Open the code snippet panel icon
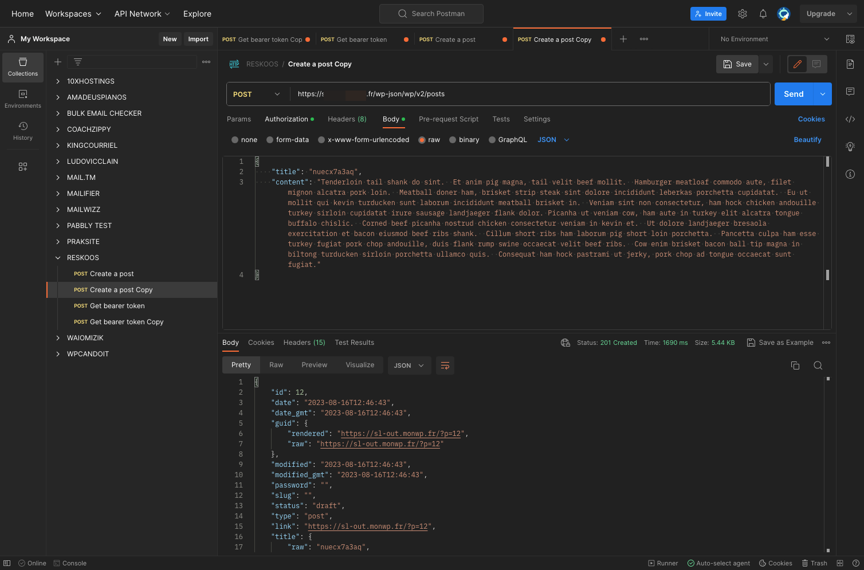Image resolution: width=864 pixels, height=570 pixels. coord(850,119)
